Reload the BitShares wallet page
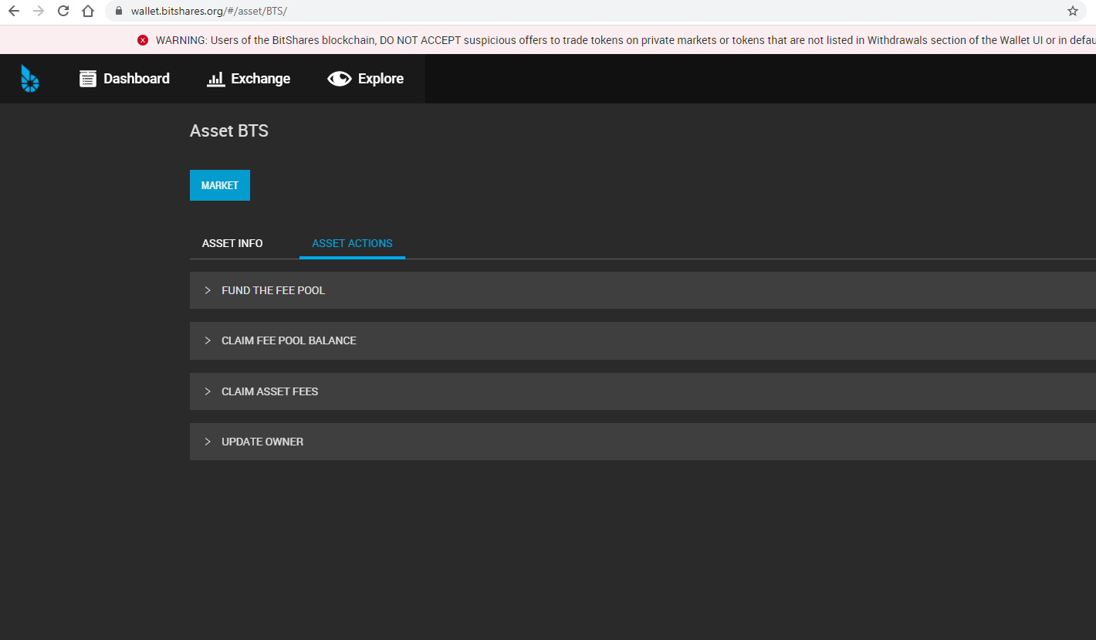 (63, 11)
